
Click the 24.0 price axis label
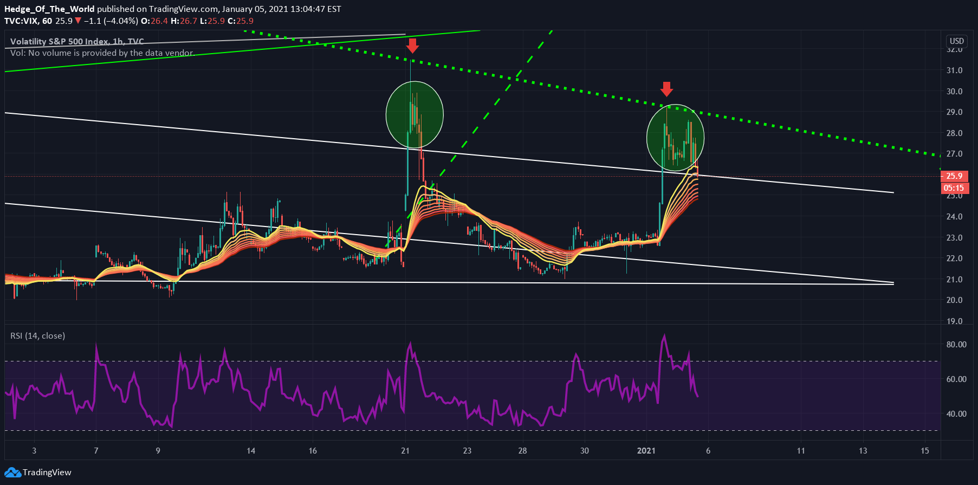pyautogui.click(x=954, y=217)
